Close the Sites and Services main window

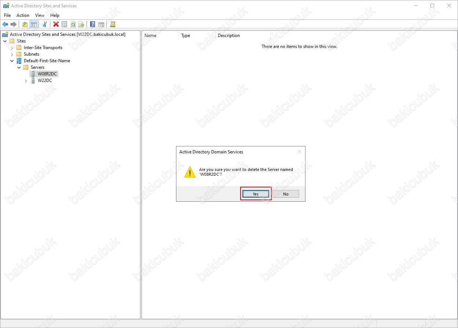[449, 5]
